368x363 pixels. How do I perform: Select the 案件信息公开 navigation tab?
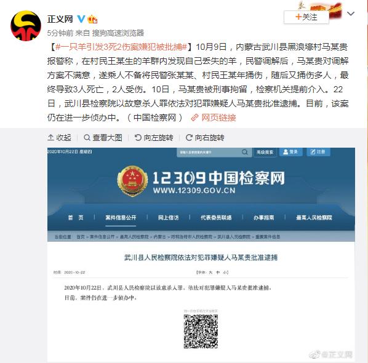(x=121, y=218)
